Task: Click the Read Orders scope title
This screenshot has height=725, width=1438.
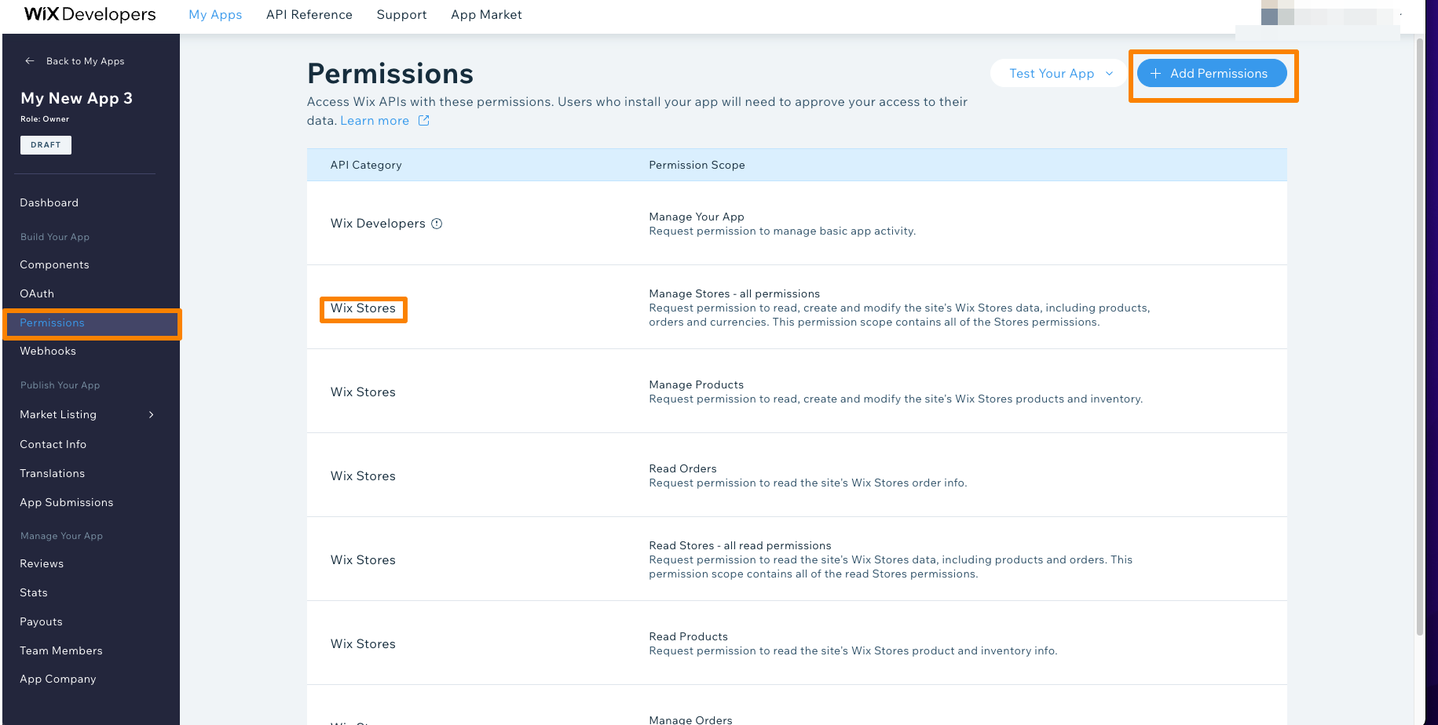Action: click(x=682, y=468)
